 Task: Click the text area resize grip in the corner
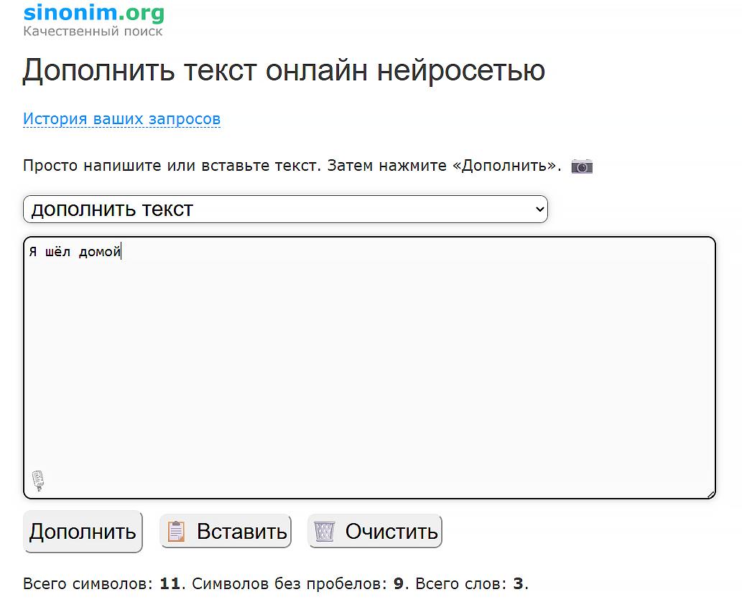710,494
